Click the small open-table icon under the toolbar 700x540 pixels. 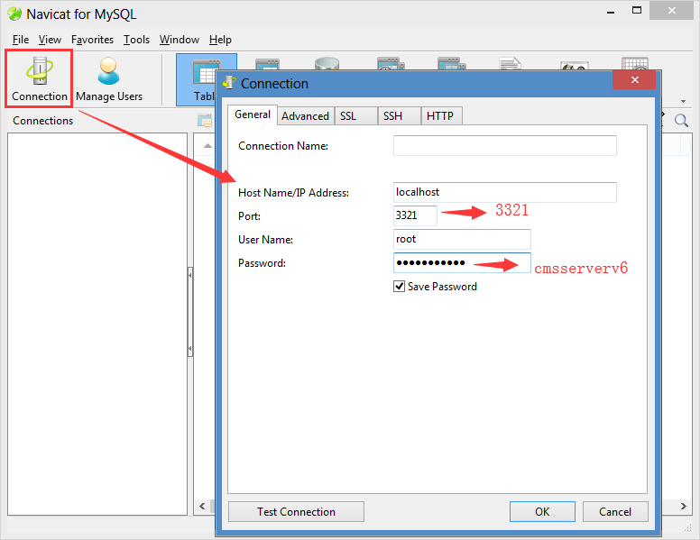point(205,120)
